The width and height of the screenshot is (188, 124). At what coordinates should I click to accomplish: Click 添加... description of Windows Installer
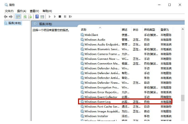[x=126, y=116]
